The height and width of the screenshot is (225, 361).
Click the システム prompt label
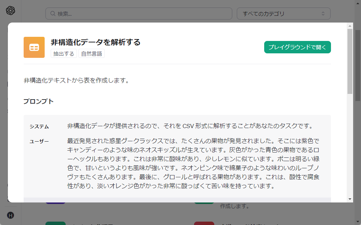[x=39, y=127]
